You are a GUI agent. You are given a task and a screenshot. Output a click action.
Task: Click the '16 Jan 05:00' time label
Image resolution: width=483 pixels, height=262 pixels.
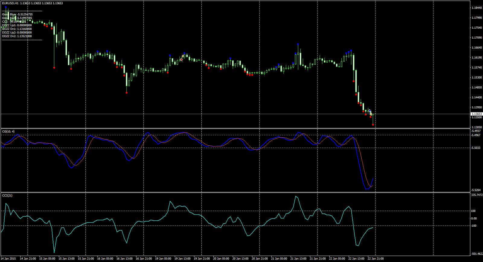click(x=105, y=259)
